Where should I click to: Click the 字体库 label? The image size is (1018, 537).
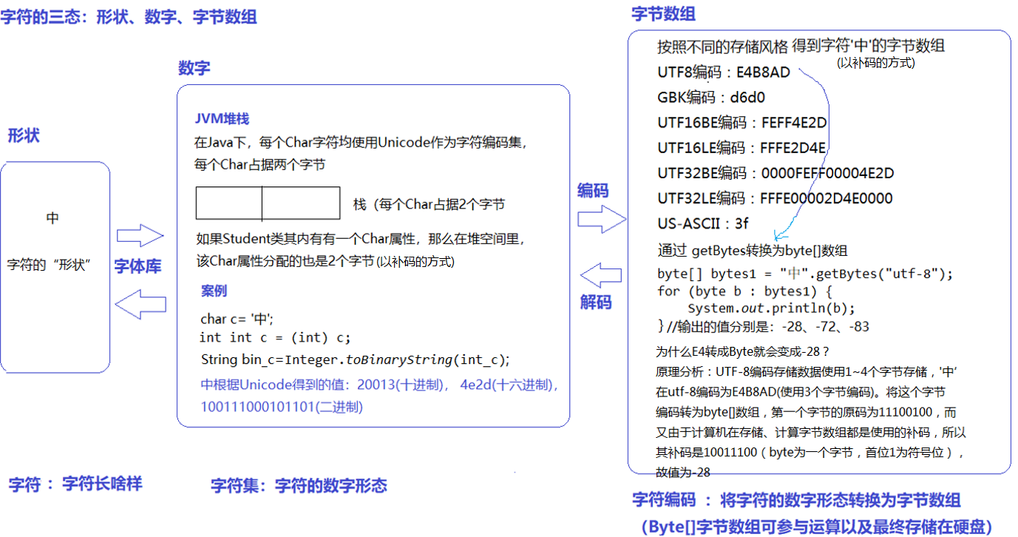[138, 267]
